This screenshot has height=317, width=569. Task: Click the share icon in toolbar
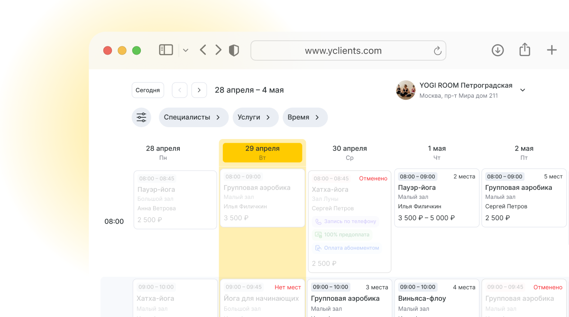[x=524, y=49]
